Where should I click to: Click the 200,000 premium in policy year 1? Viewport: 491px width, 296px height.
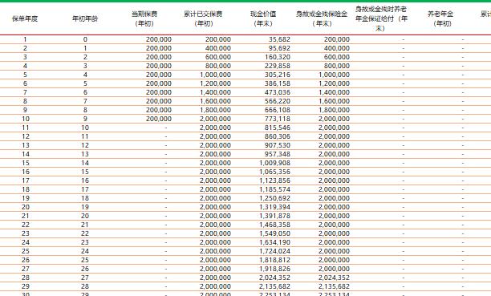click(x=159, y=39)
